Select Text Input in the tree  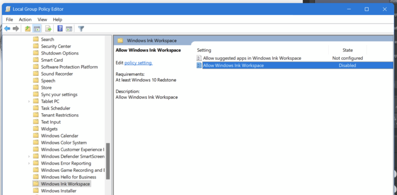[51, 122]
